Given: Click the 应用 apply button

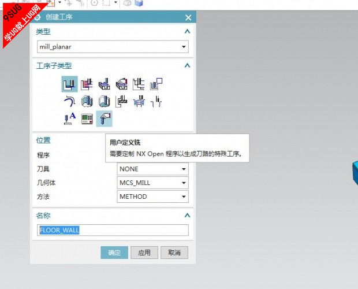Looking at the screenshot, I should [x=144, y=253].
